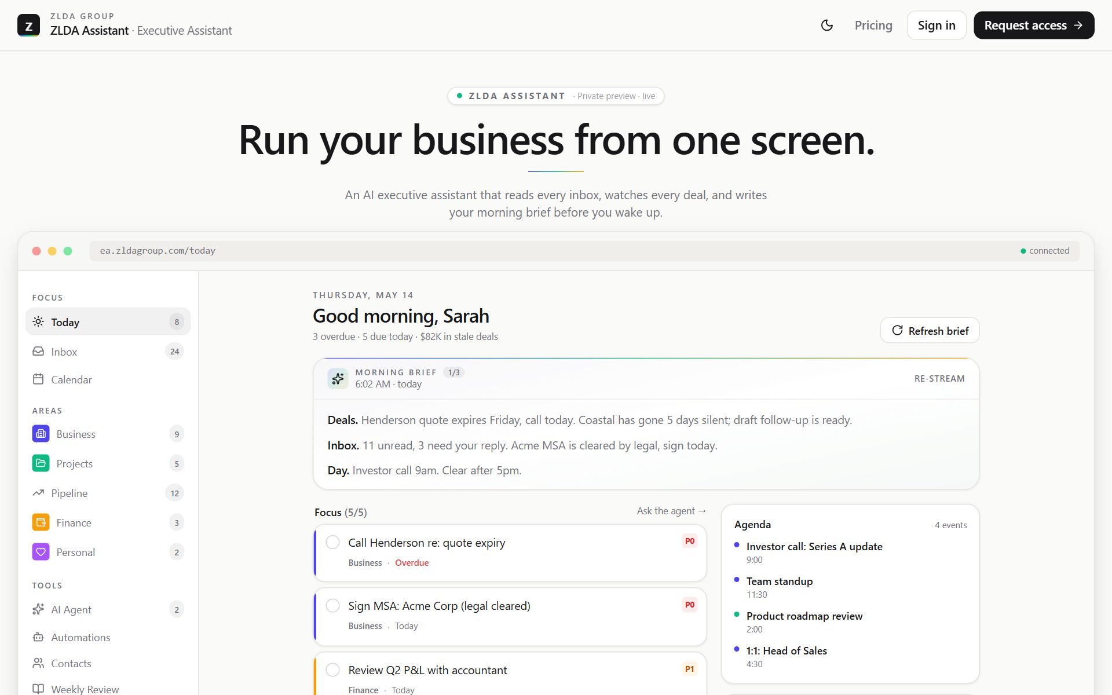Click the ea.zldagroup.com/today address bar

coord(584,251)
